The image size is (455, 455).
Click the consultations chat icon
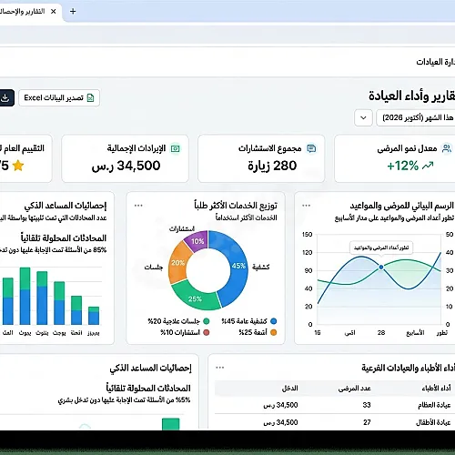(x=311, y=148)
